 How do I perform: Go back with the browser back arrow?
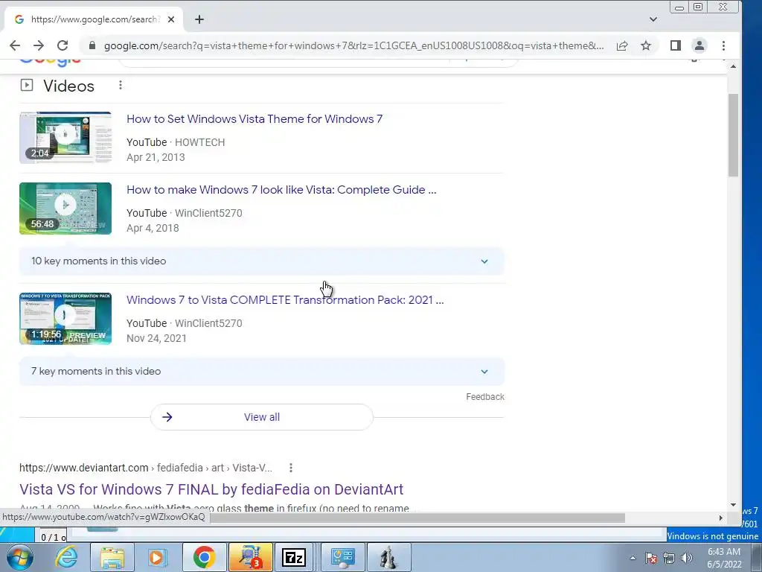point(15,45)
